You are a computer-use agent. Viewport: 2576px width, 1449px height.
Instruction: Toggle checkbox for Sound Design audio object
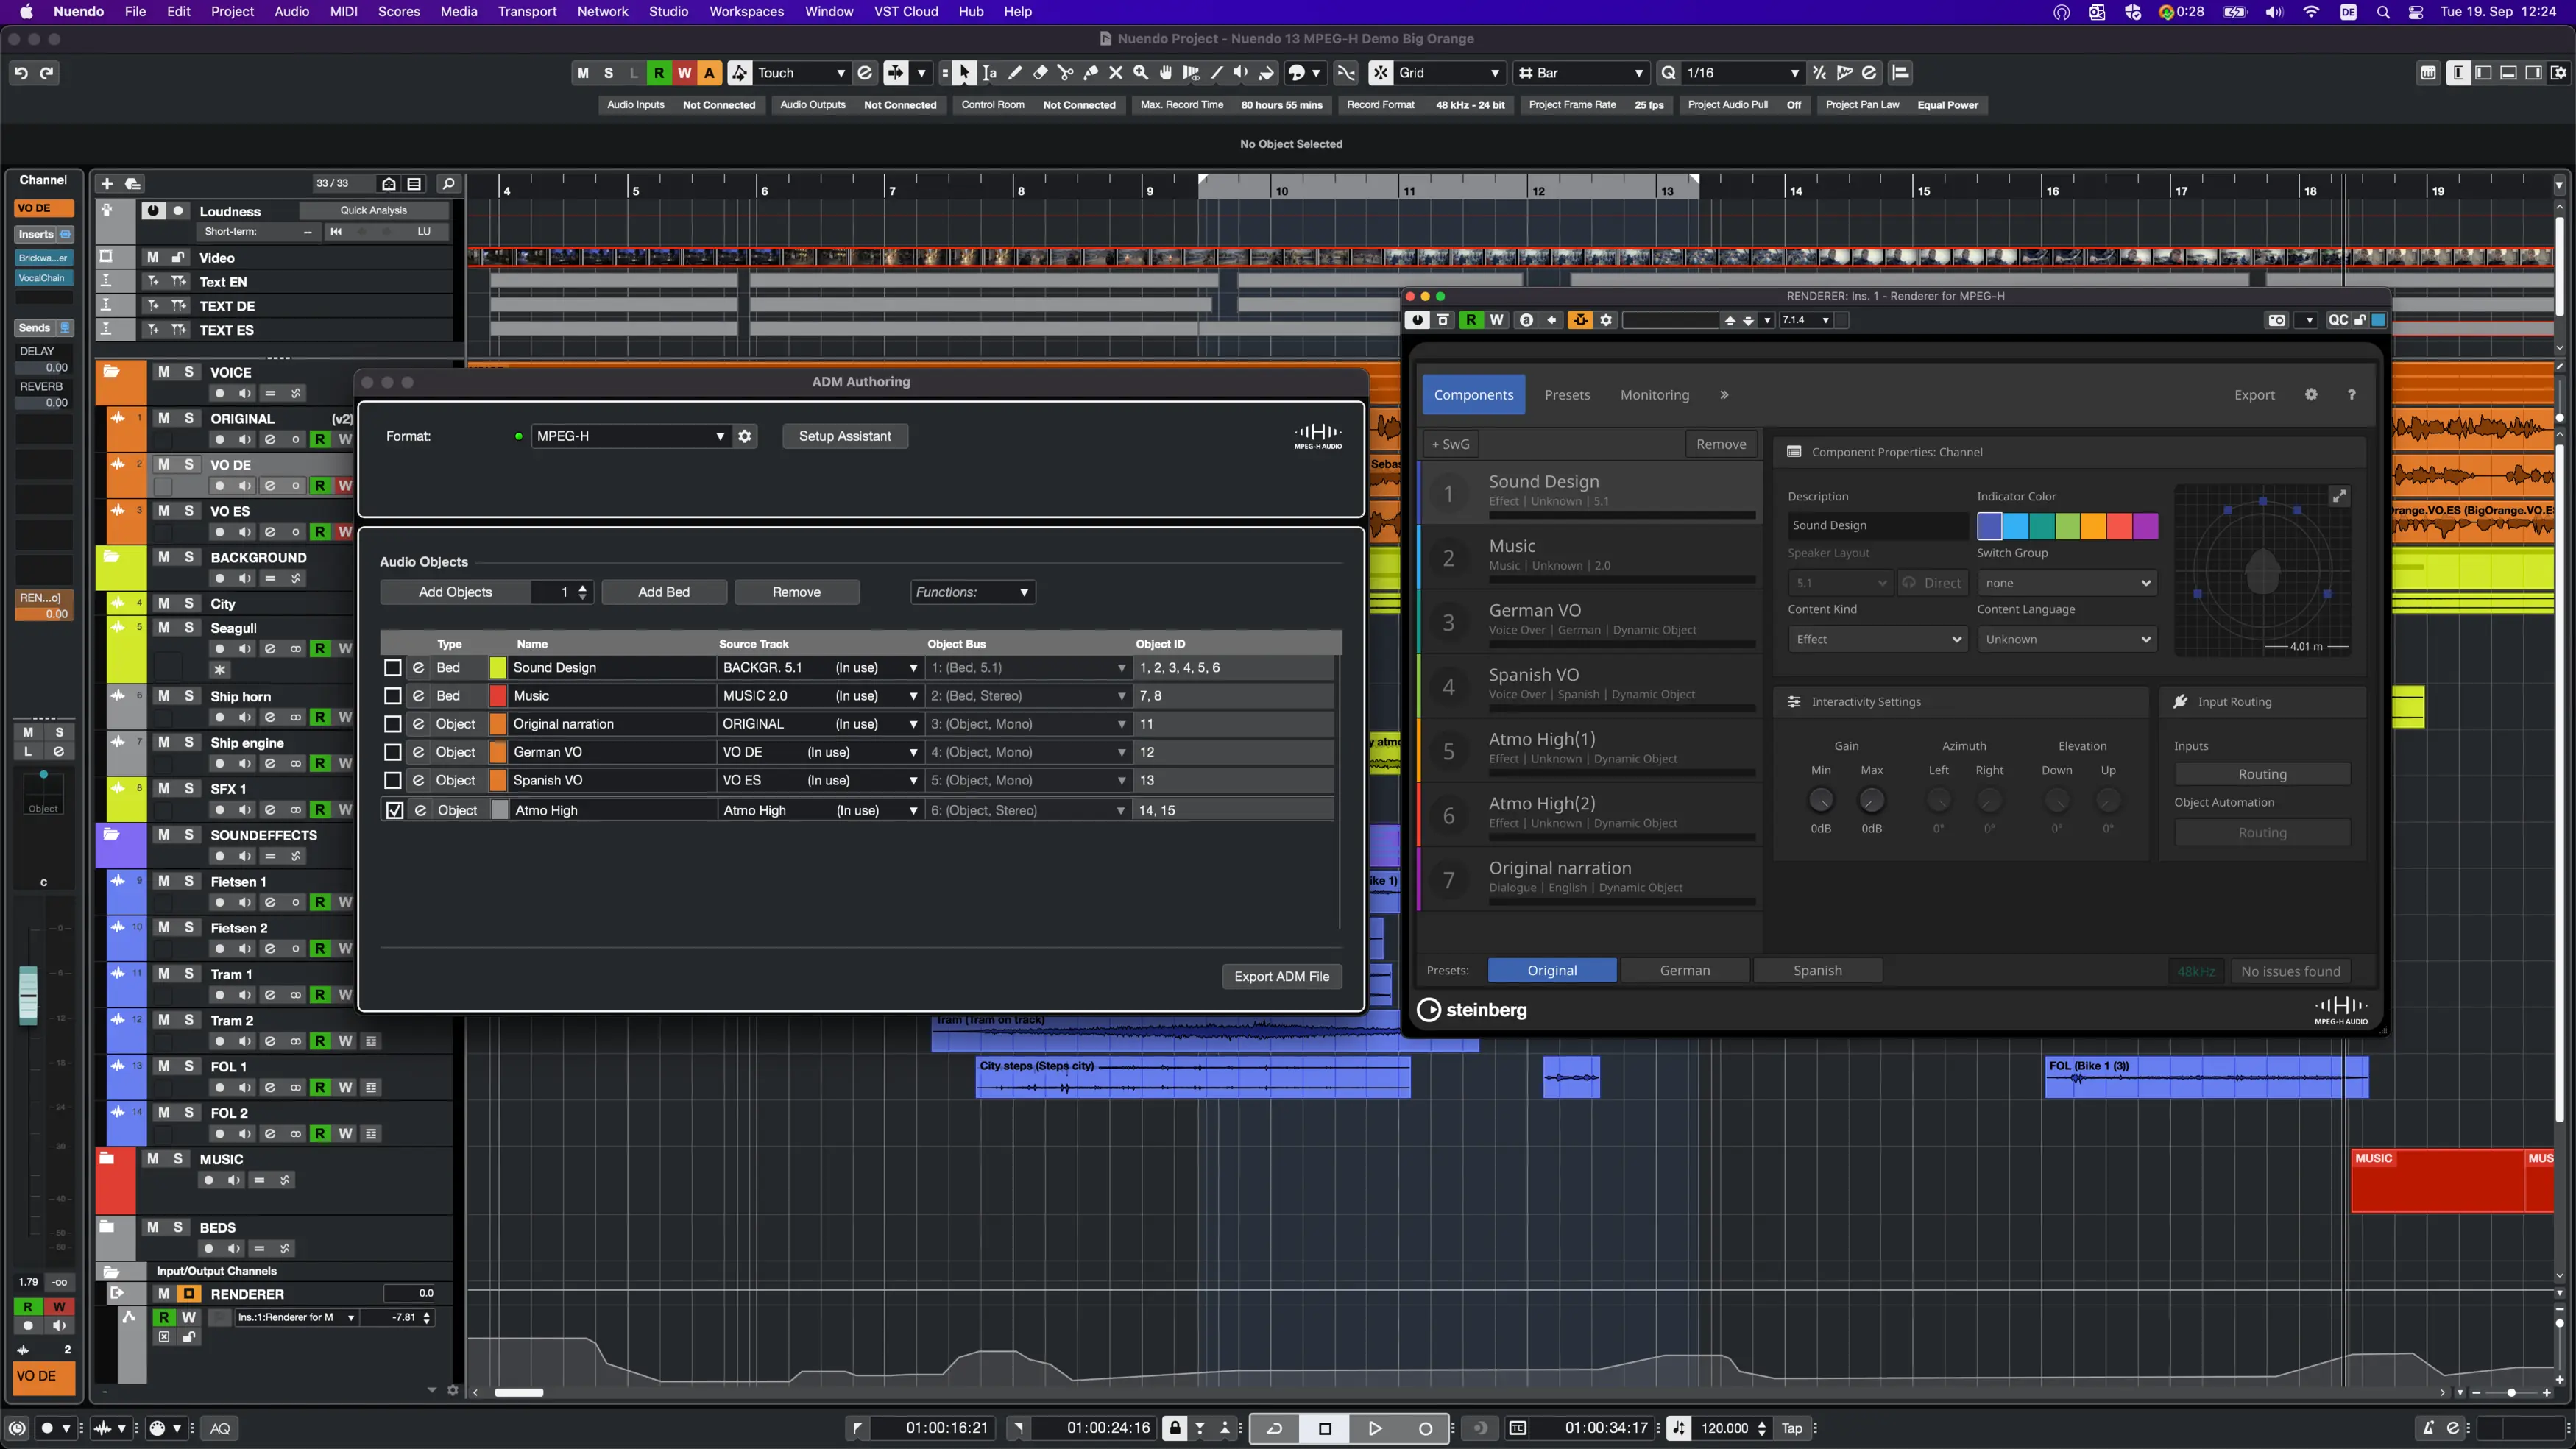coord(393,667)
